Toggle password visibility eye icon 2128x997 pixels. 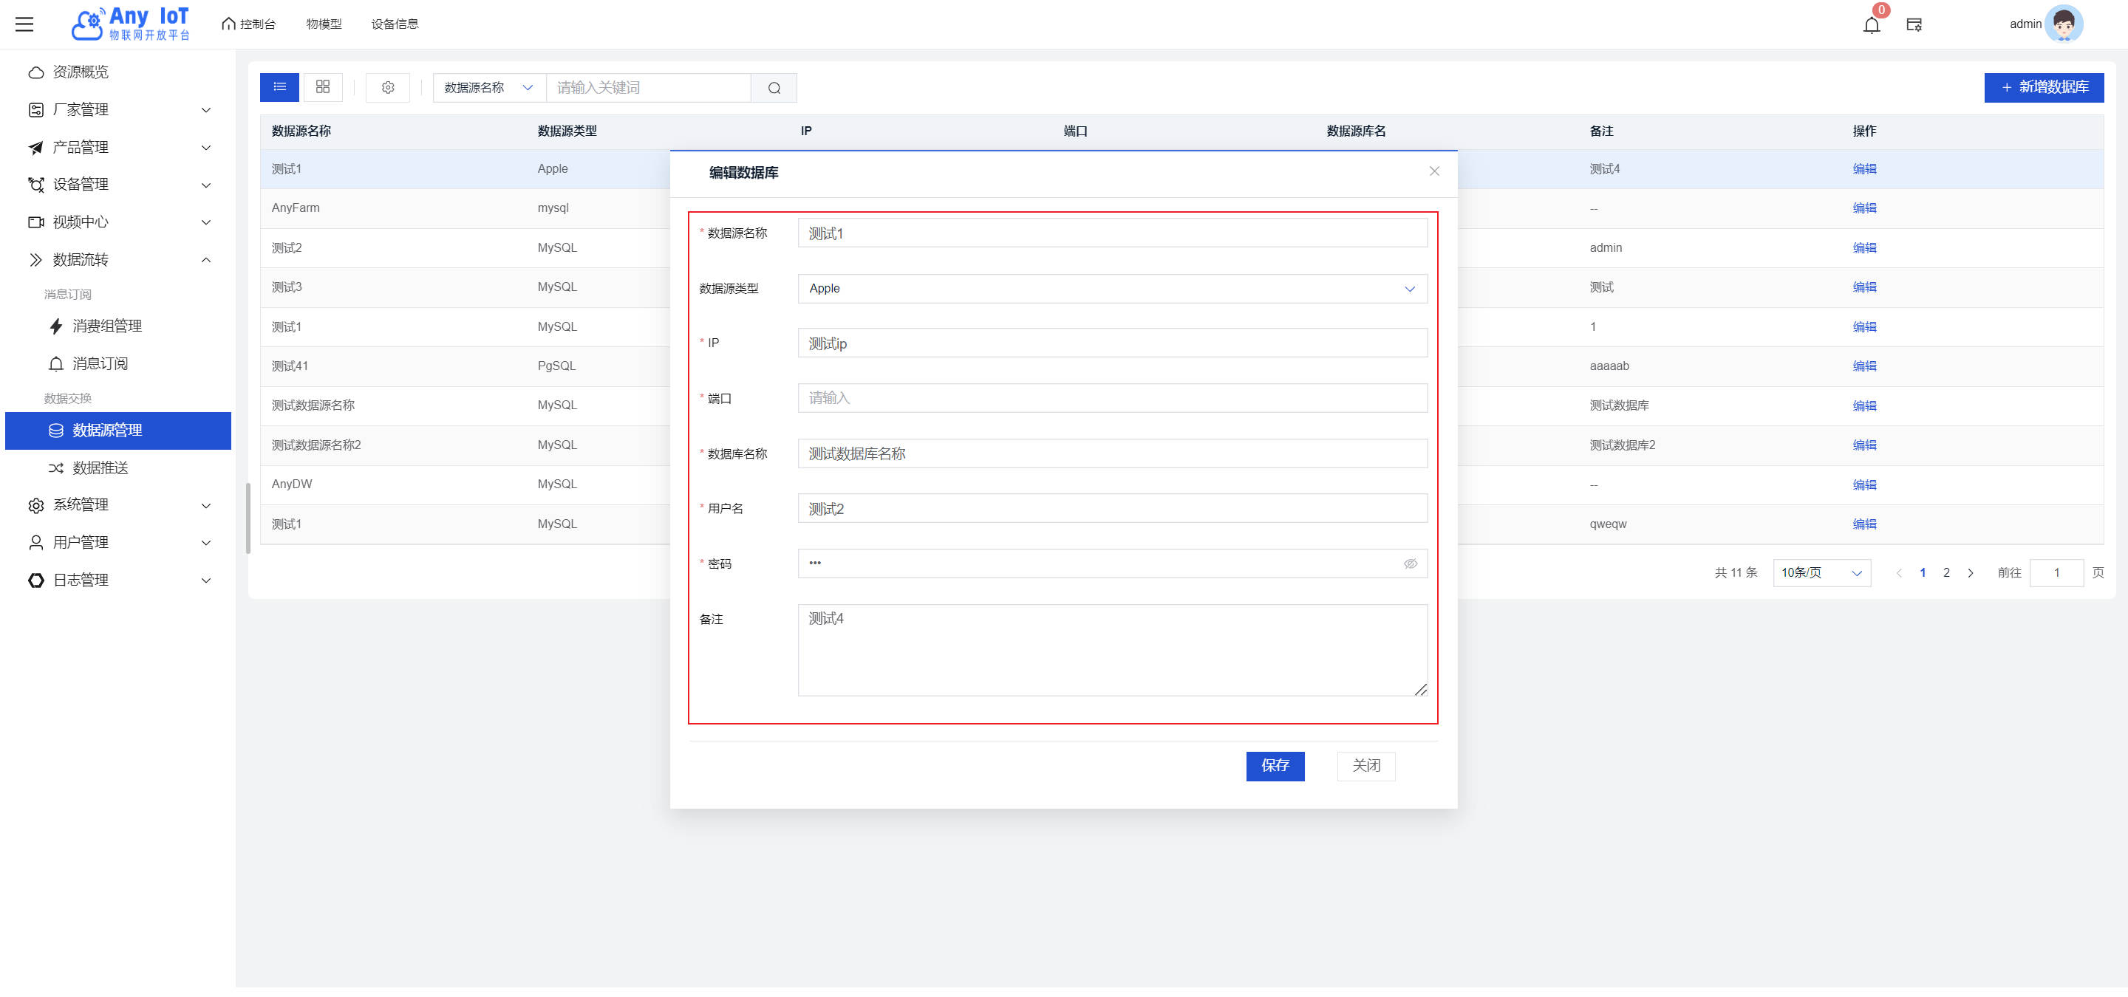click(x=1410, y=563)
